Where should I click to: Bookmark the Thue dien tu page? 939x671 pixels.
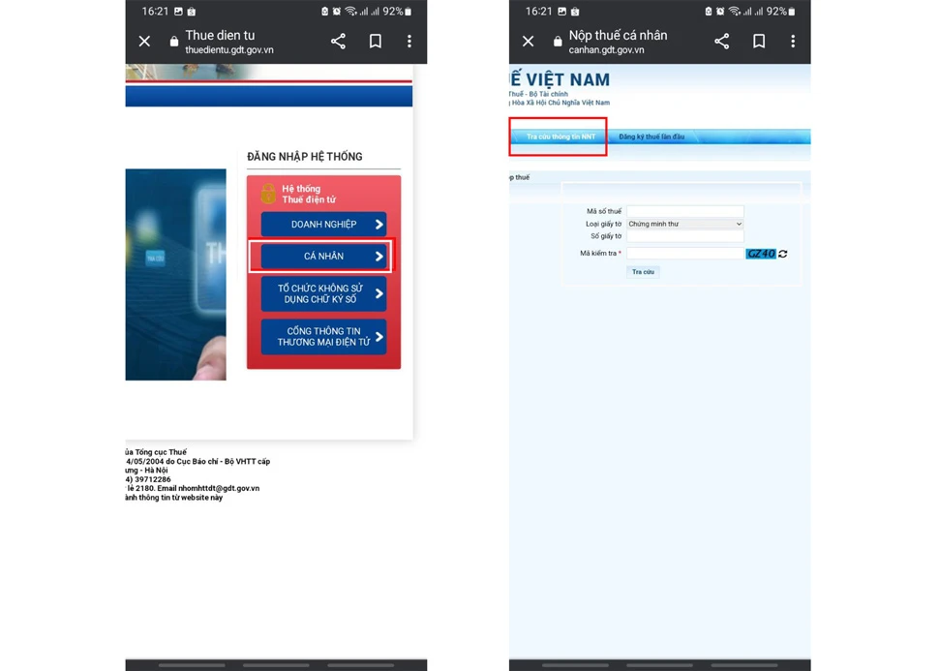pos(375,42)
